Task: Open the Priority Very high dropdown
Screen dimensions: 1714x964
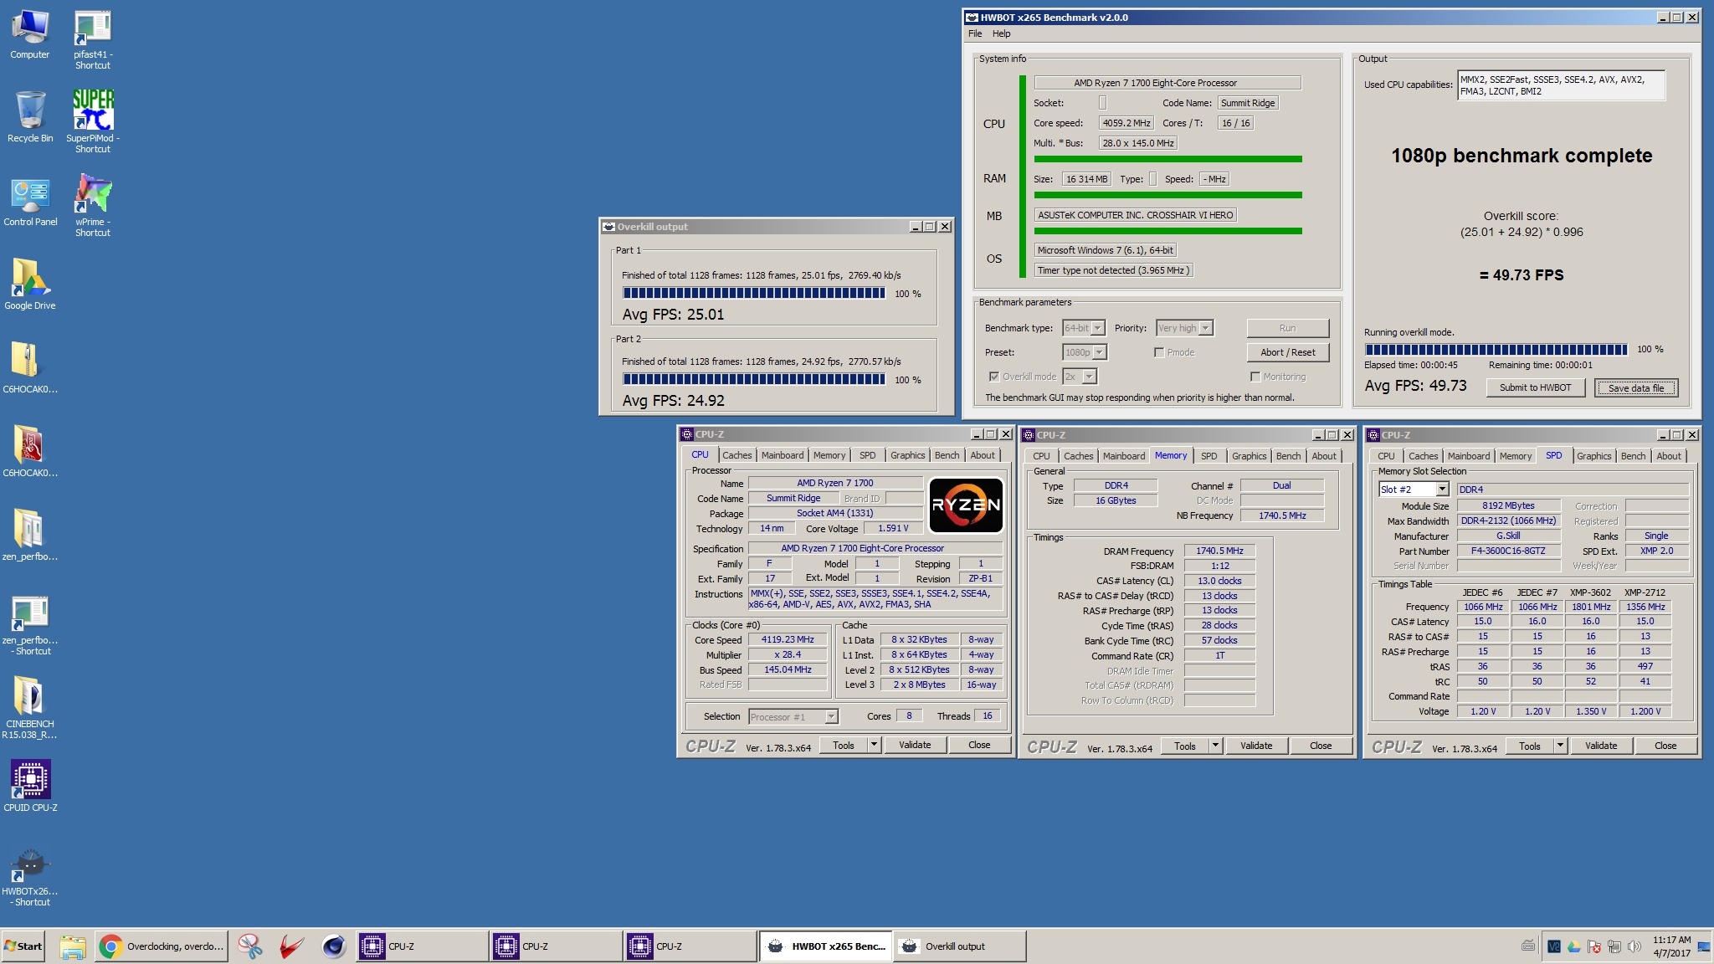Action: [1184, 328]
